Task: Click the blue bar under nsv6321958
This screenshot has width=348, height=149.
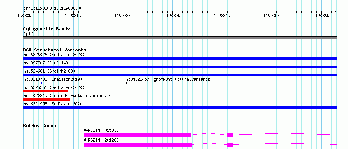Action: [180, 108]
